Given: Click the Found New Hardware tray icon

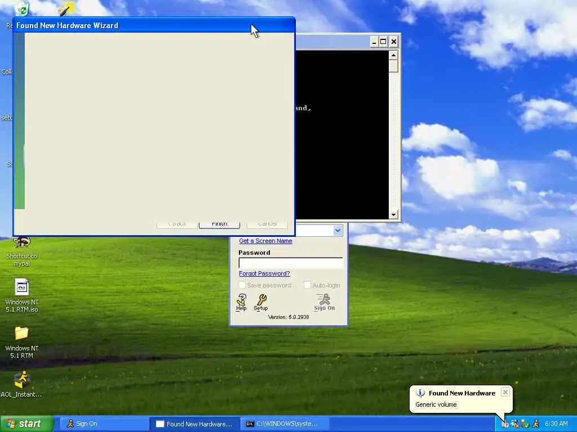Looking at the screenshot, I should 505,424.
